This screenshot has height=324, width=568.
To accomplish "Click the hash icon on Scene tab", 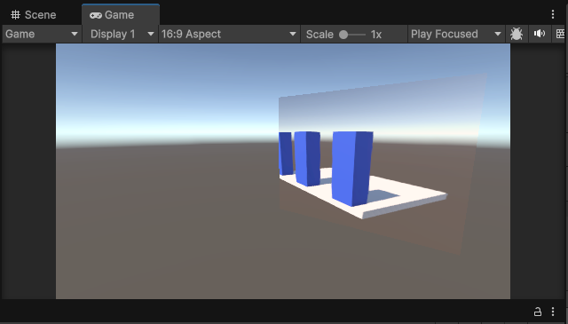I will point(15,15).
